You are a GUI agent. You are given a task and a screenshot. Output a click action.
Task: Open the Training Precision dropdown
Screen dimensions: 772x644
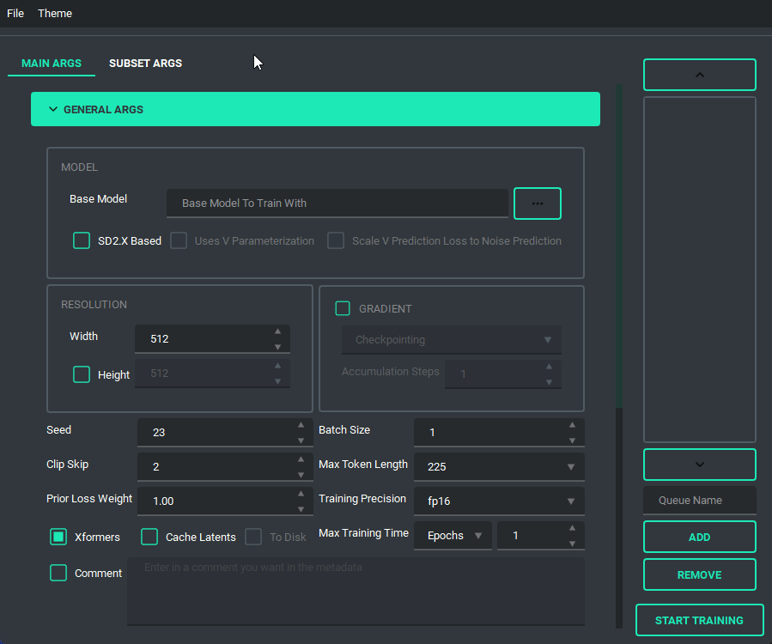pos(499,501)
